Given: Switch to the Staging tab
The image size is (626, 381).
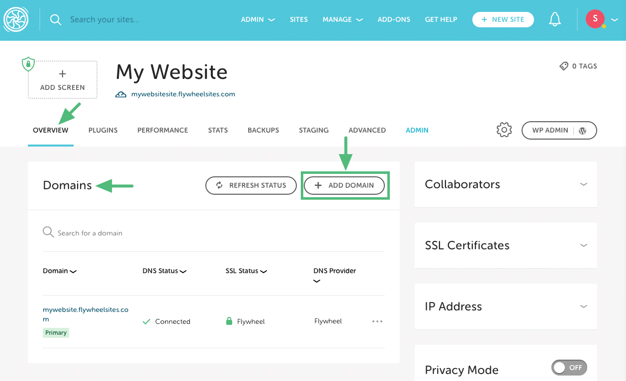Looking at the screenshot, I should (313, 130).
